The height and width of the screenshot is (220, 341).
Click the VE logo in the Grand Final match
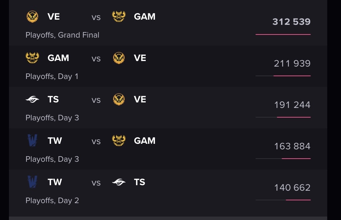[32, 17]
